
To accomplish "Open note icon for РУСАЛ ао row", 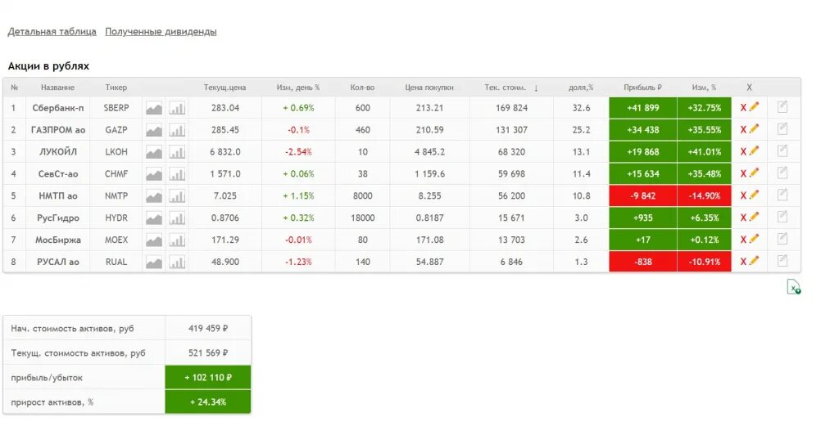I will (782, 261).
